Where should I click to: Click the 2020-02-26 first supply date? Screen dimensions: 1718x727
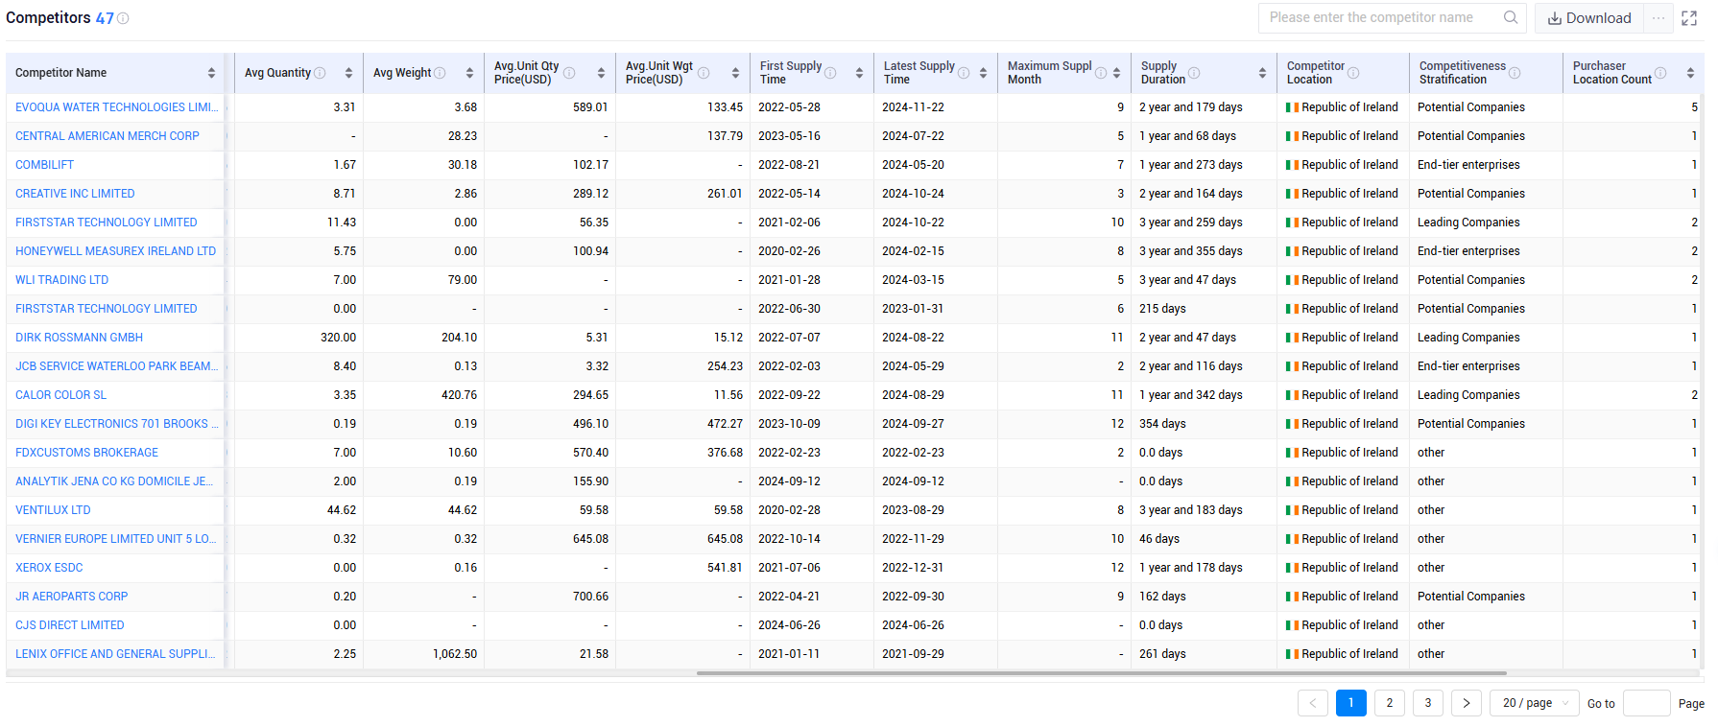click(789, 251)
